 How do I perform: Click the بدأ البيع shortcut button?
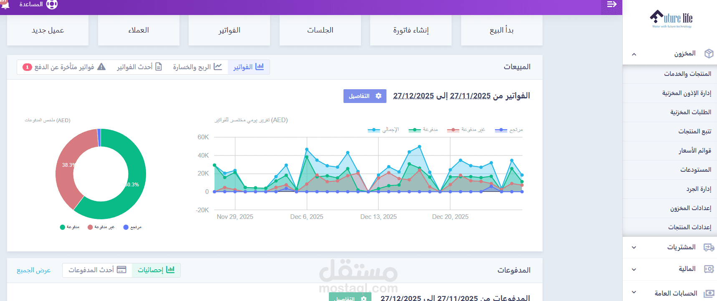tap(502, 30)
